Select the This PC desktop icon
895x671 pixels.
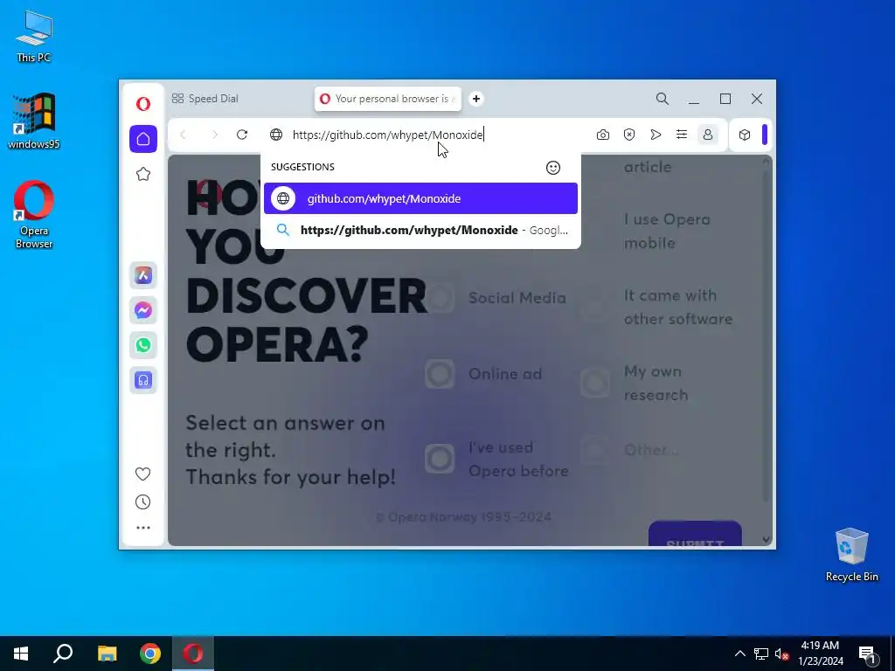pos(34,37)
